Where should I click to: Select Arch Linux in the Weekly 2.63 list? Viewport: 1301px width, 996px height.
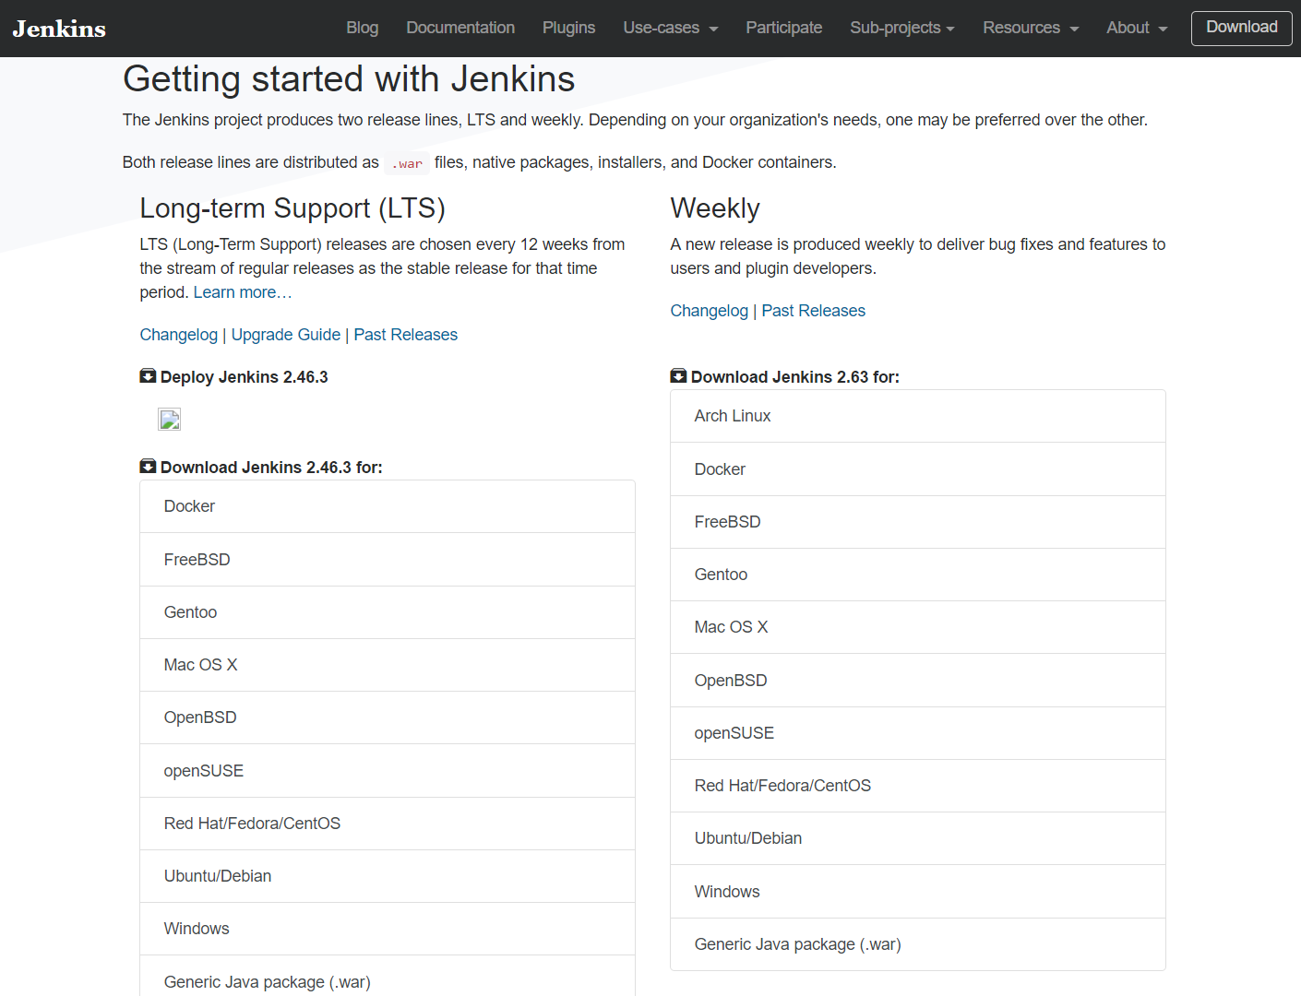pyautogui.click(x=918, y=416)
